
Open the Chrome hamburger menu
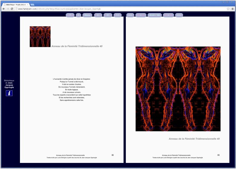pos(233,9)
